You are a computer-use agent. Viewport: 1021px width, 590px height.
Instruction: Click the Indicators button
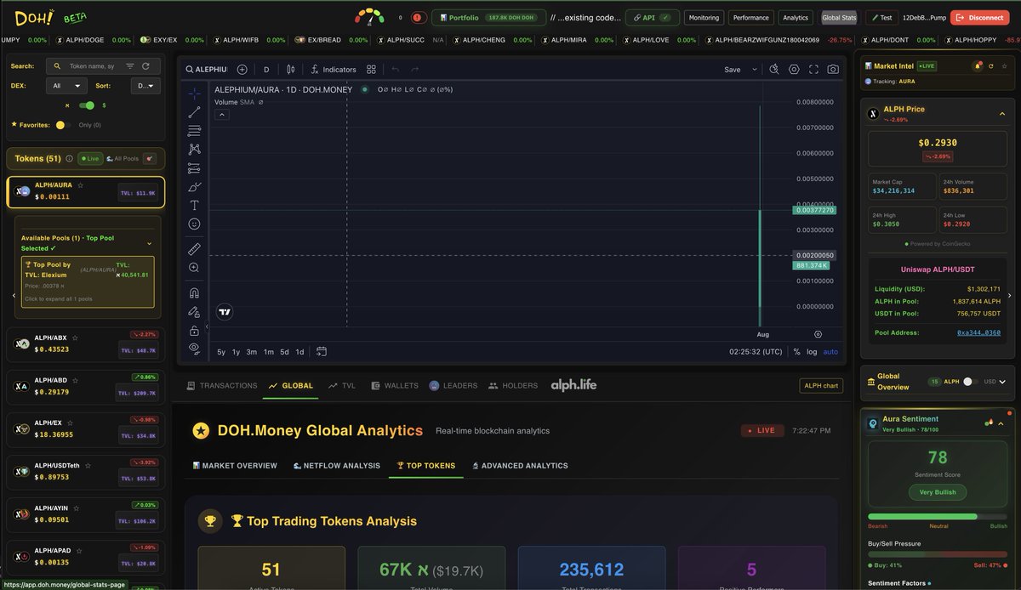coord(333,70)
